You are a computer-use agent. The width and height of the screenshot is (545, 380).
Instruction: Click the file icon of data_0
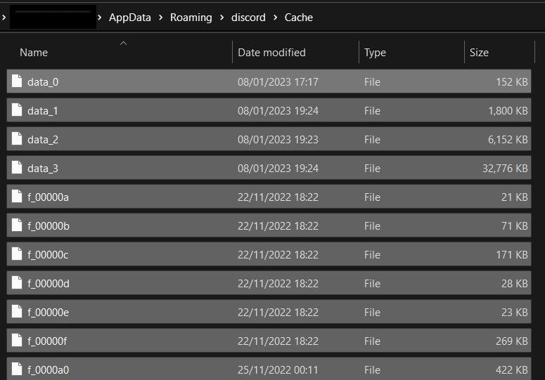click(x=18, y=81)
